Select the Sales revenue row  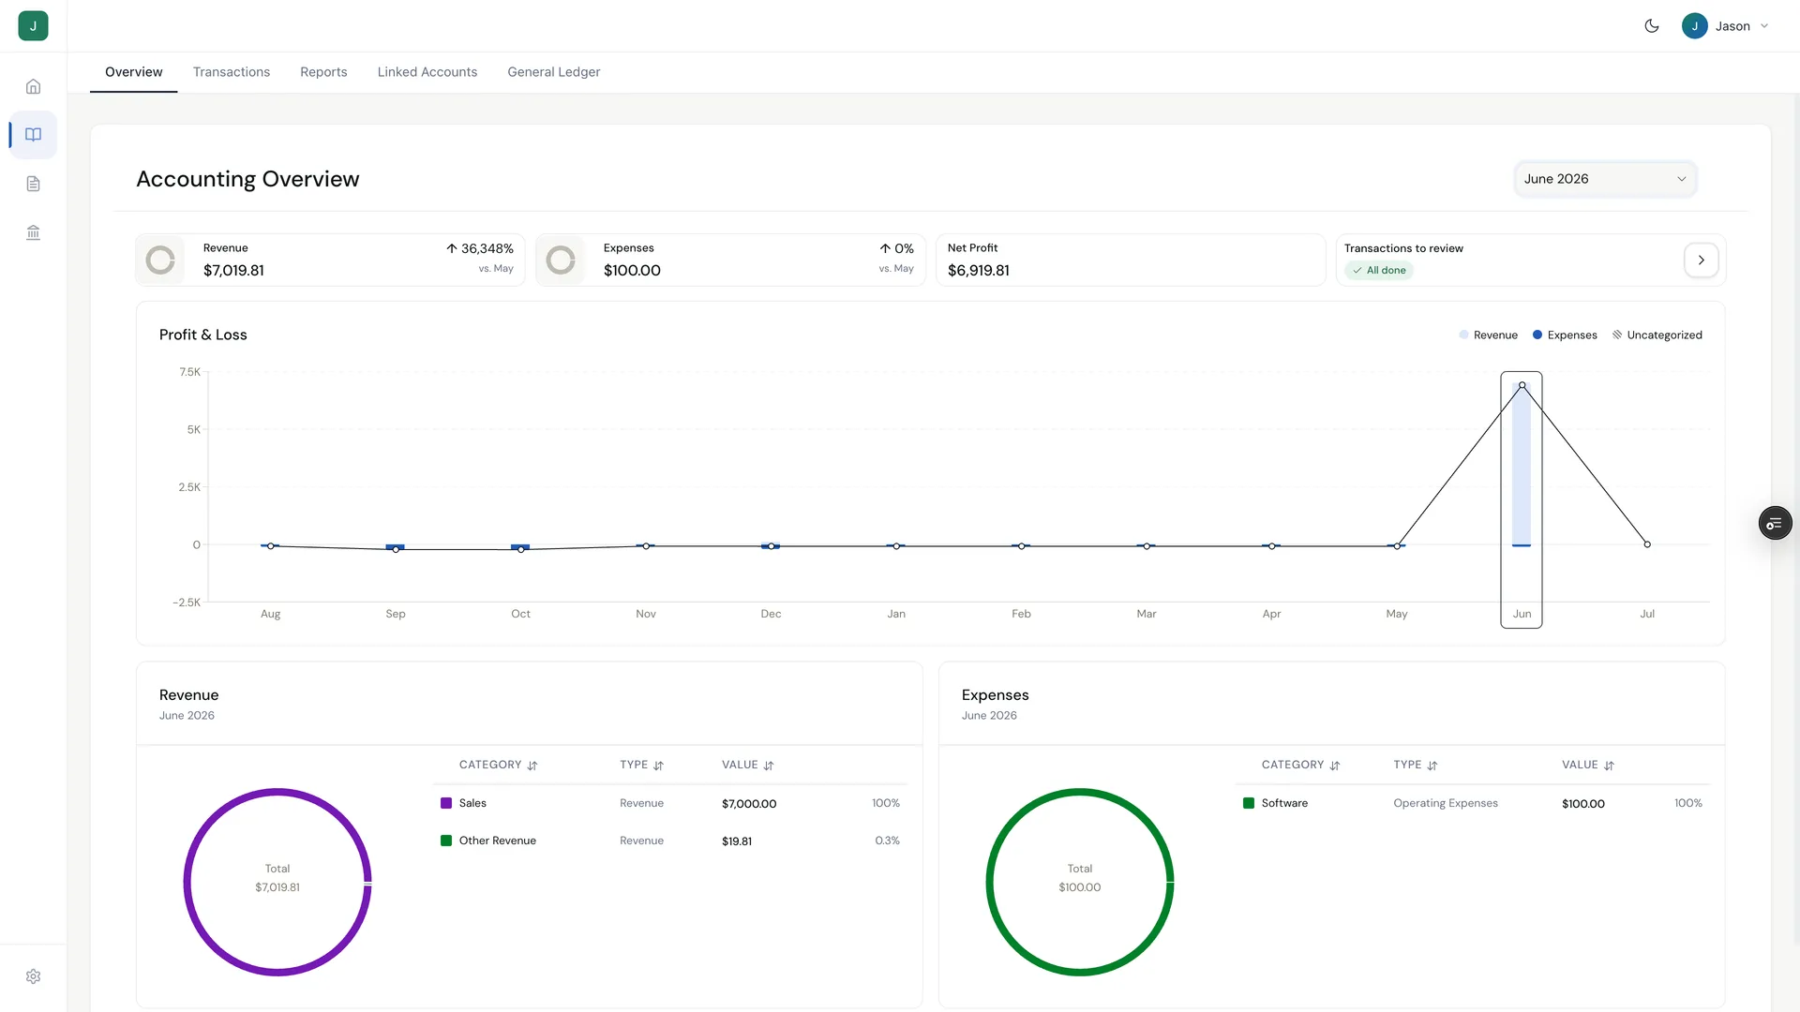(x=670, y=804)
